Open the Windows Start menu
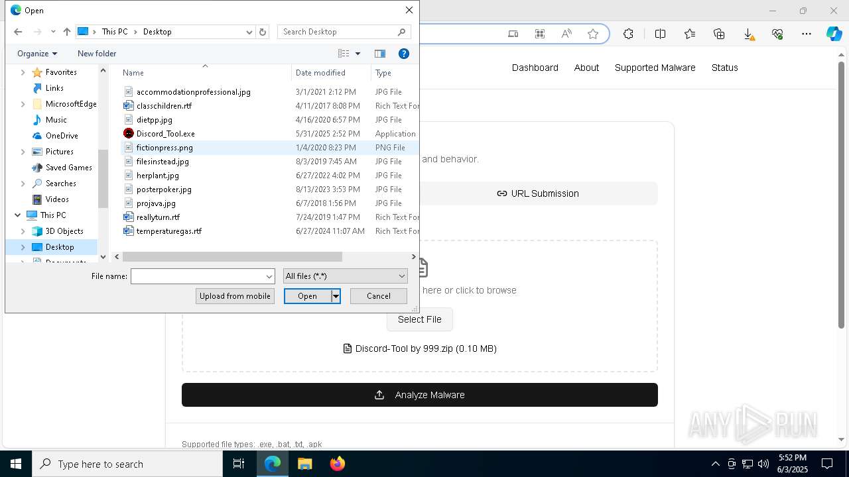Screen dimensions: 849x477 tap(16, 464)
